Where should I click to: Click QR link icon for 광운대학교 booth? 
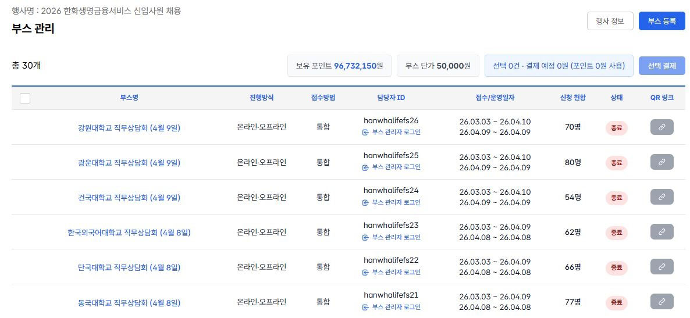[661, 162]
